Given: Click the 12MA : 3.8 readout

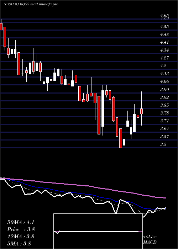Looking at the screenshot, I should (x=21, y=237).
